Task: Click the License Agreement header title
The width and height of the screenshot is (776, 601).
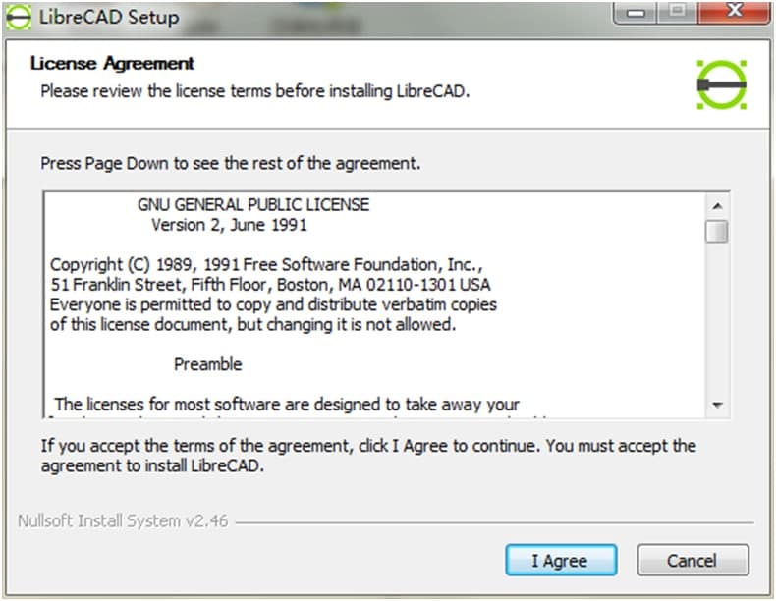Action: (112, 64)
